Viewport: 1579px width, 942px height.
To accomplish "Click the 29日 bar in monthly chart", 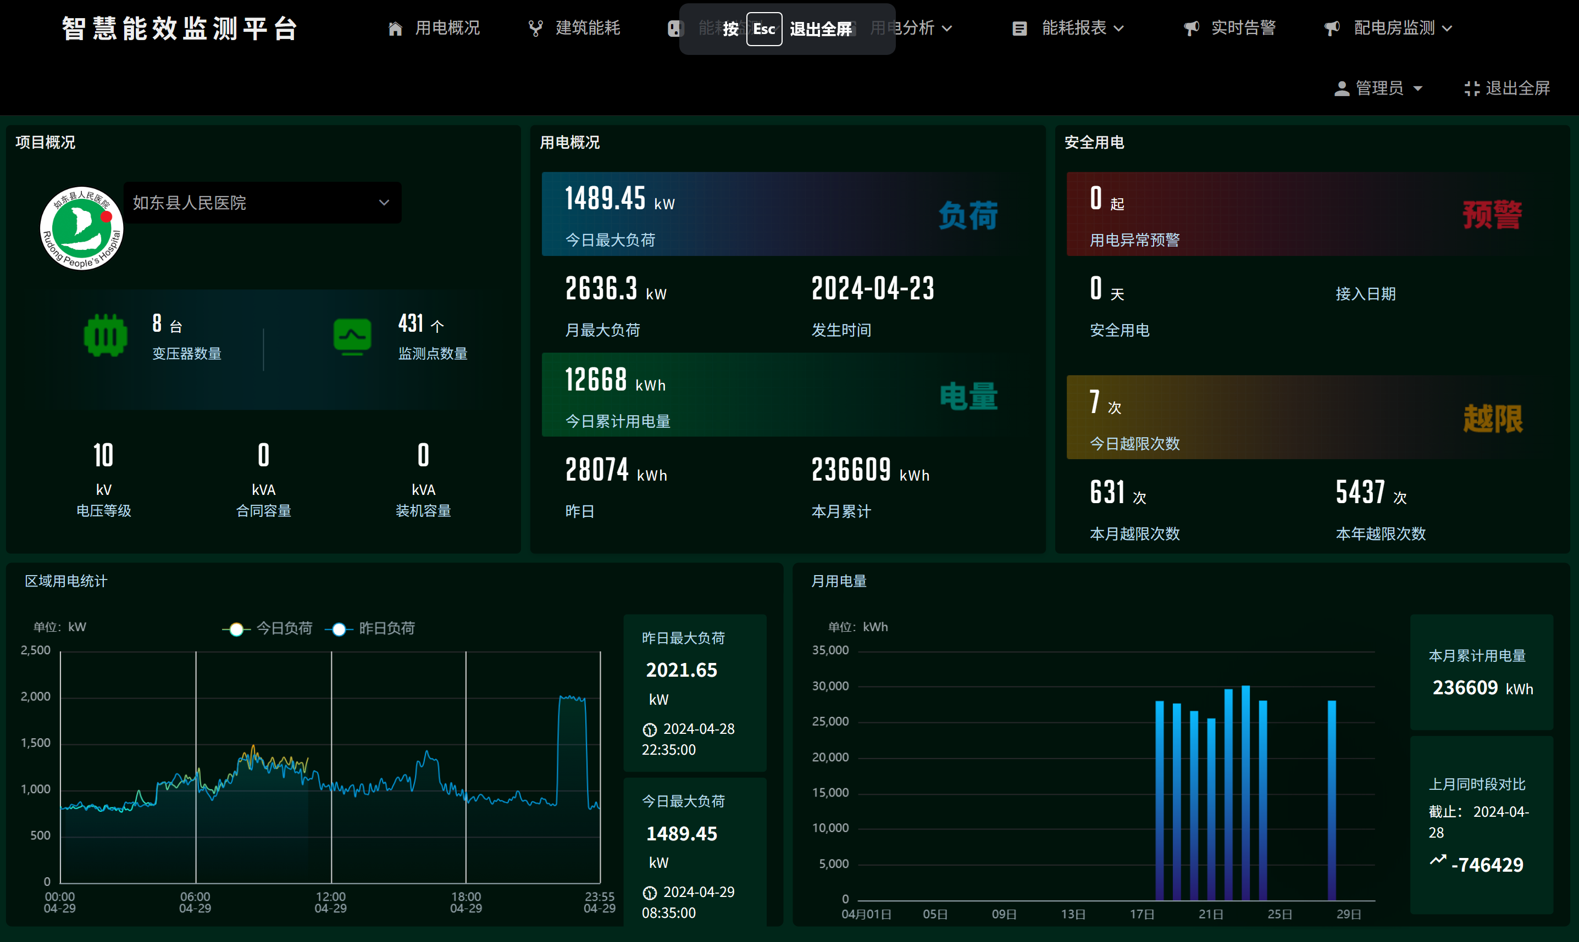I will [1331, 800].
